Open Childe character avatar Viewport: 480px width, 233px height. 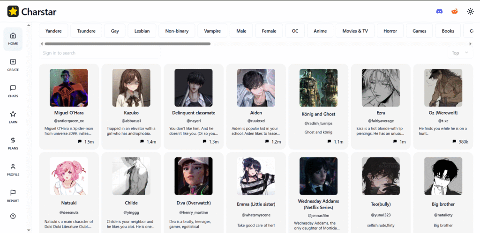(131, 176)
